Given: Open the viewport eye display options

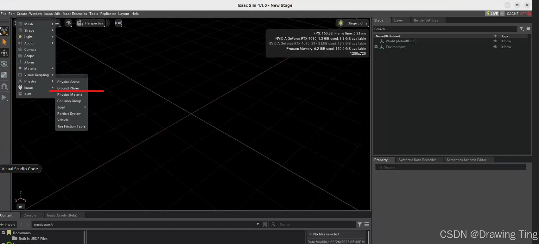Looking at the screenshot, I should pos(68,23).
